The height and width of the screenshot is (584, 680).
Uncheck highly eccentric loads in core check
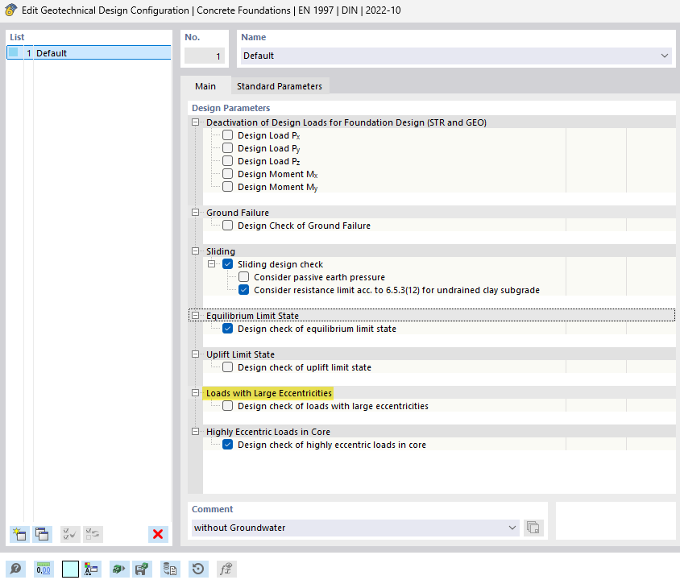click(x=228, y=445)
